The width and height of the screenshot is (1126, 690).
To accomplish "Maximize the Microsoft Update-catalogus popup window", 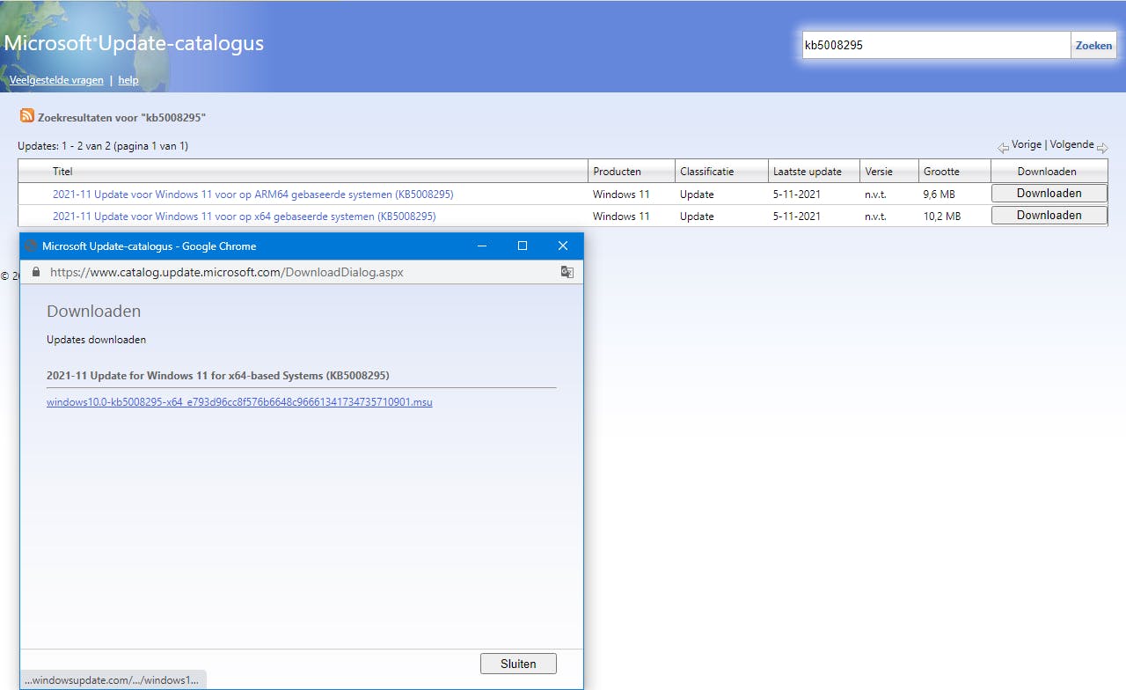I will (523, 246).
